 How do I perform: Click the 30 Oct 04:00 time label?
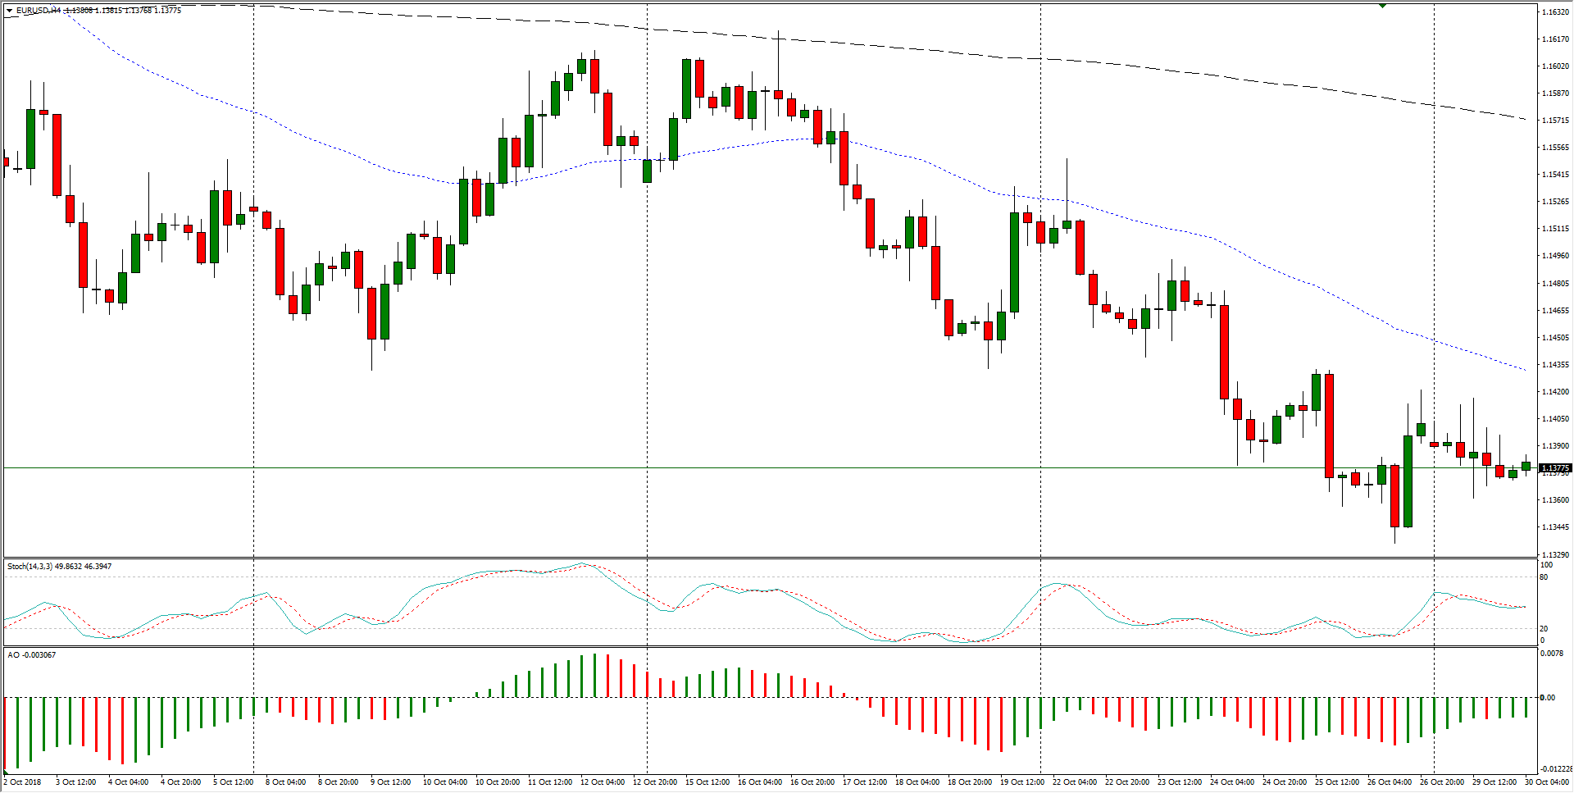[x=1547, y=782]
